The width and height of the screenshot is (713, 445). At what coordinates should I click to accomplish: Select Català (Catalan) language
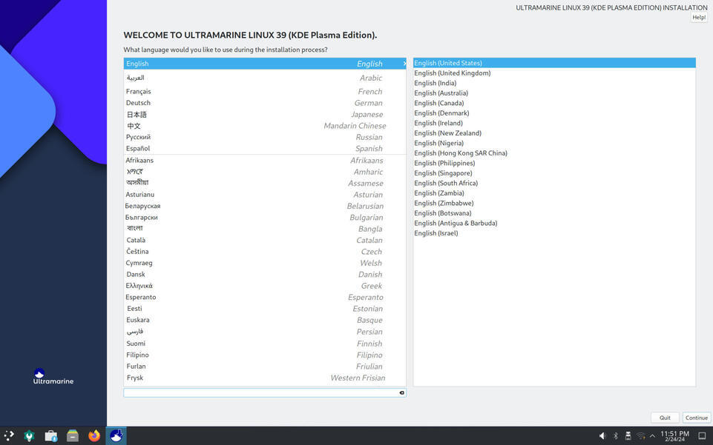265,240
